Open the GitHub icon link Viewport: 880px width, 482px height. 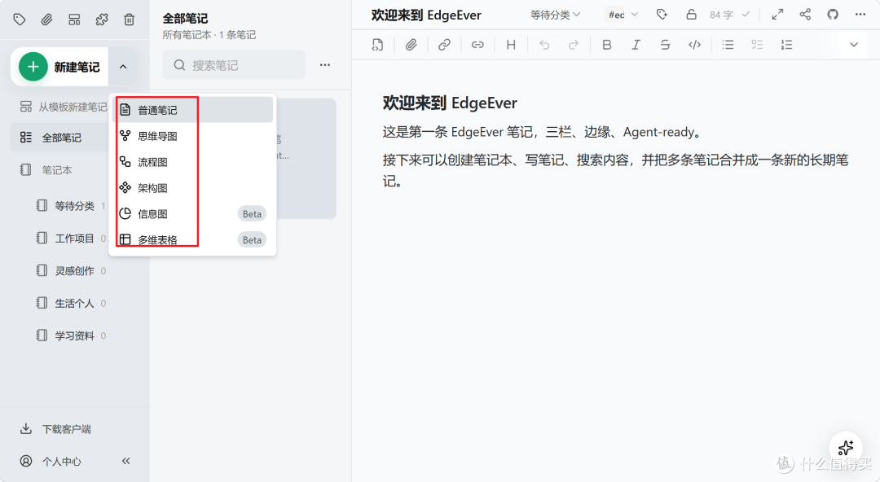pos(833,15)
